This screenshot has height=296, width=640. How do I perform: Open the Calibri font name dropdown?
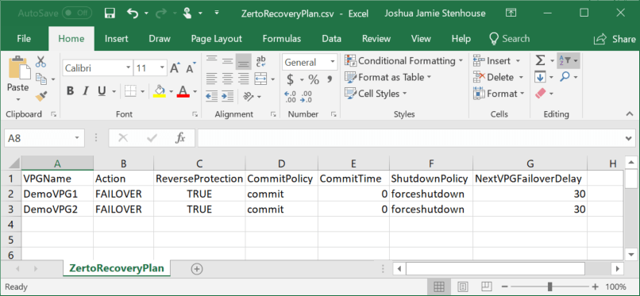(x=129, y=67)
